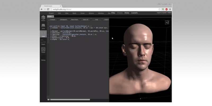This screenshot has width=212, height=106.
Task: Open the Node menu
Action: (74, 13)
